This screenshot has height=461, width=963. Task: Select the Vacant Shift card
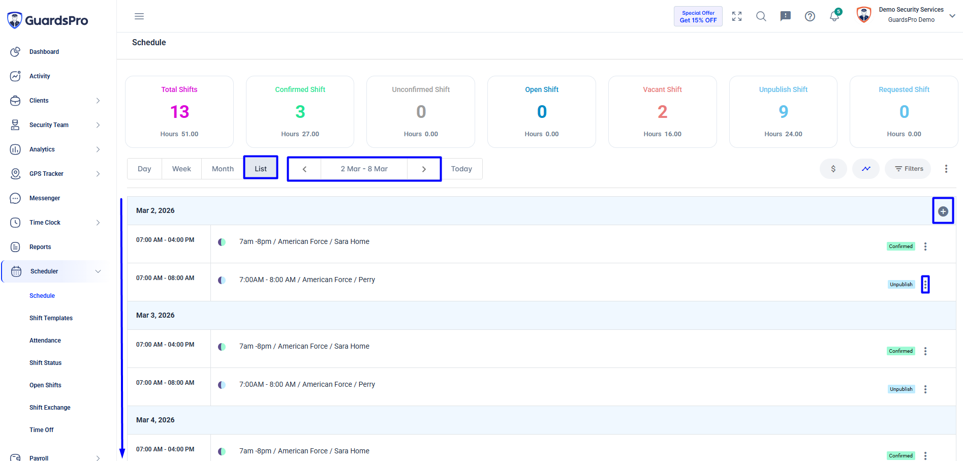click(662, 112)
